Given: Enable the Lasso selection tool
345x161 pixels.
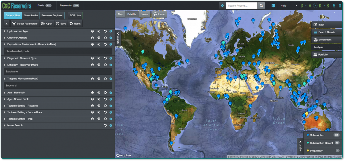Looking at the screenshot, I should point(159,14).
